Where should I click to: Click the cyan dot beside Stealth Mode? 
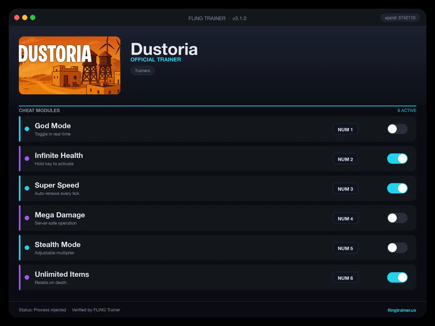click(27, 248)
